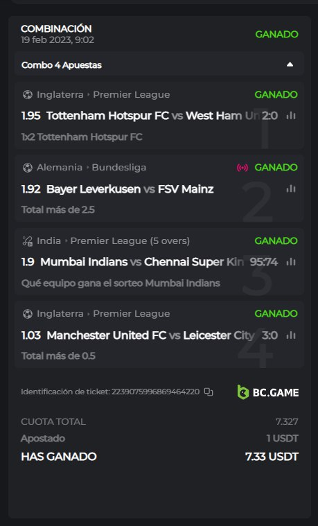Click the Combo 4 Apuestas header bar
Image resolution: width=318 pixels, height=526 pixels.
pos(159,64)
